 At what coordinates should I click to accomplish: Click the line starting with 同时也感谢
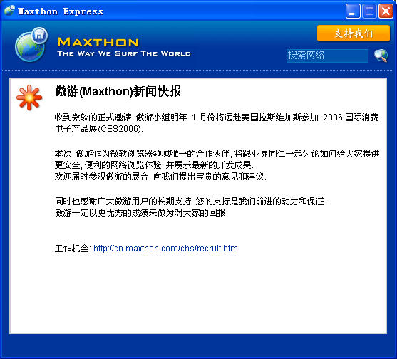pos(190,202)
